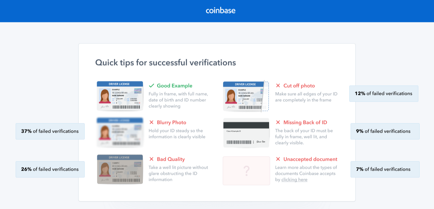Click the red X beside Bad Quality
Screen dimensions: 434x209
pos(151,159)
